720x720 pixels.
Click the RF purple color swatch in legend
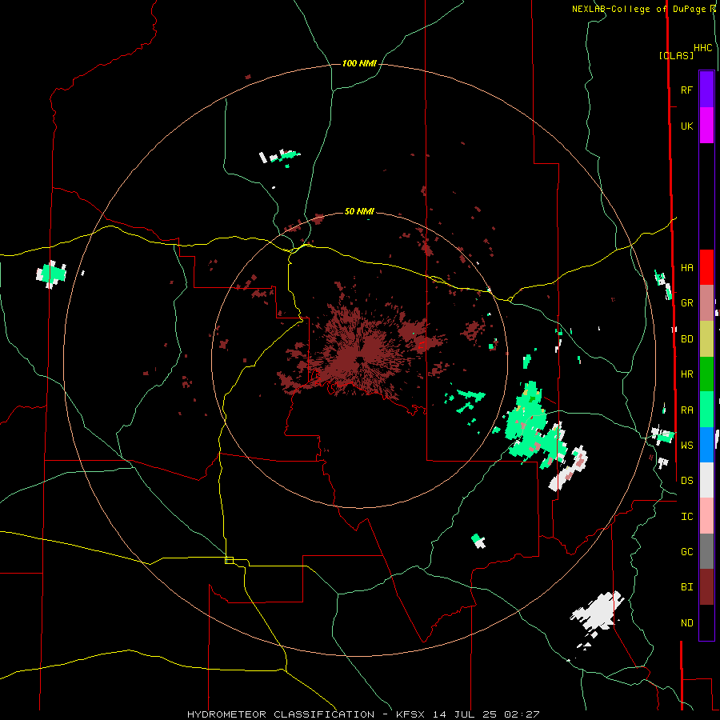[706, 90]
